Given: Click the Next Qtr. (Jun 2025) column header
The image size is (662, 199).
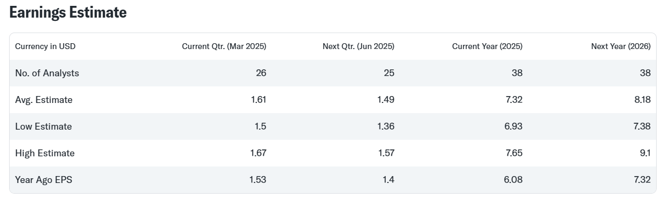Looking at the screenshot, I should 359,46.
